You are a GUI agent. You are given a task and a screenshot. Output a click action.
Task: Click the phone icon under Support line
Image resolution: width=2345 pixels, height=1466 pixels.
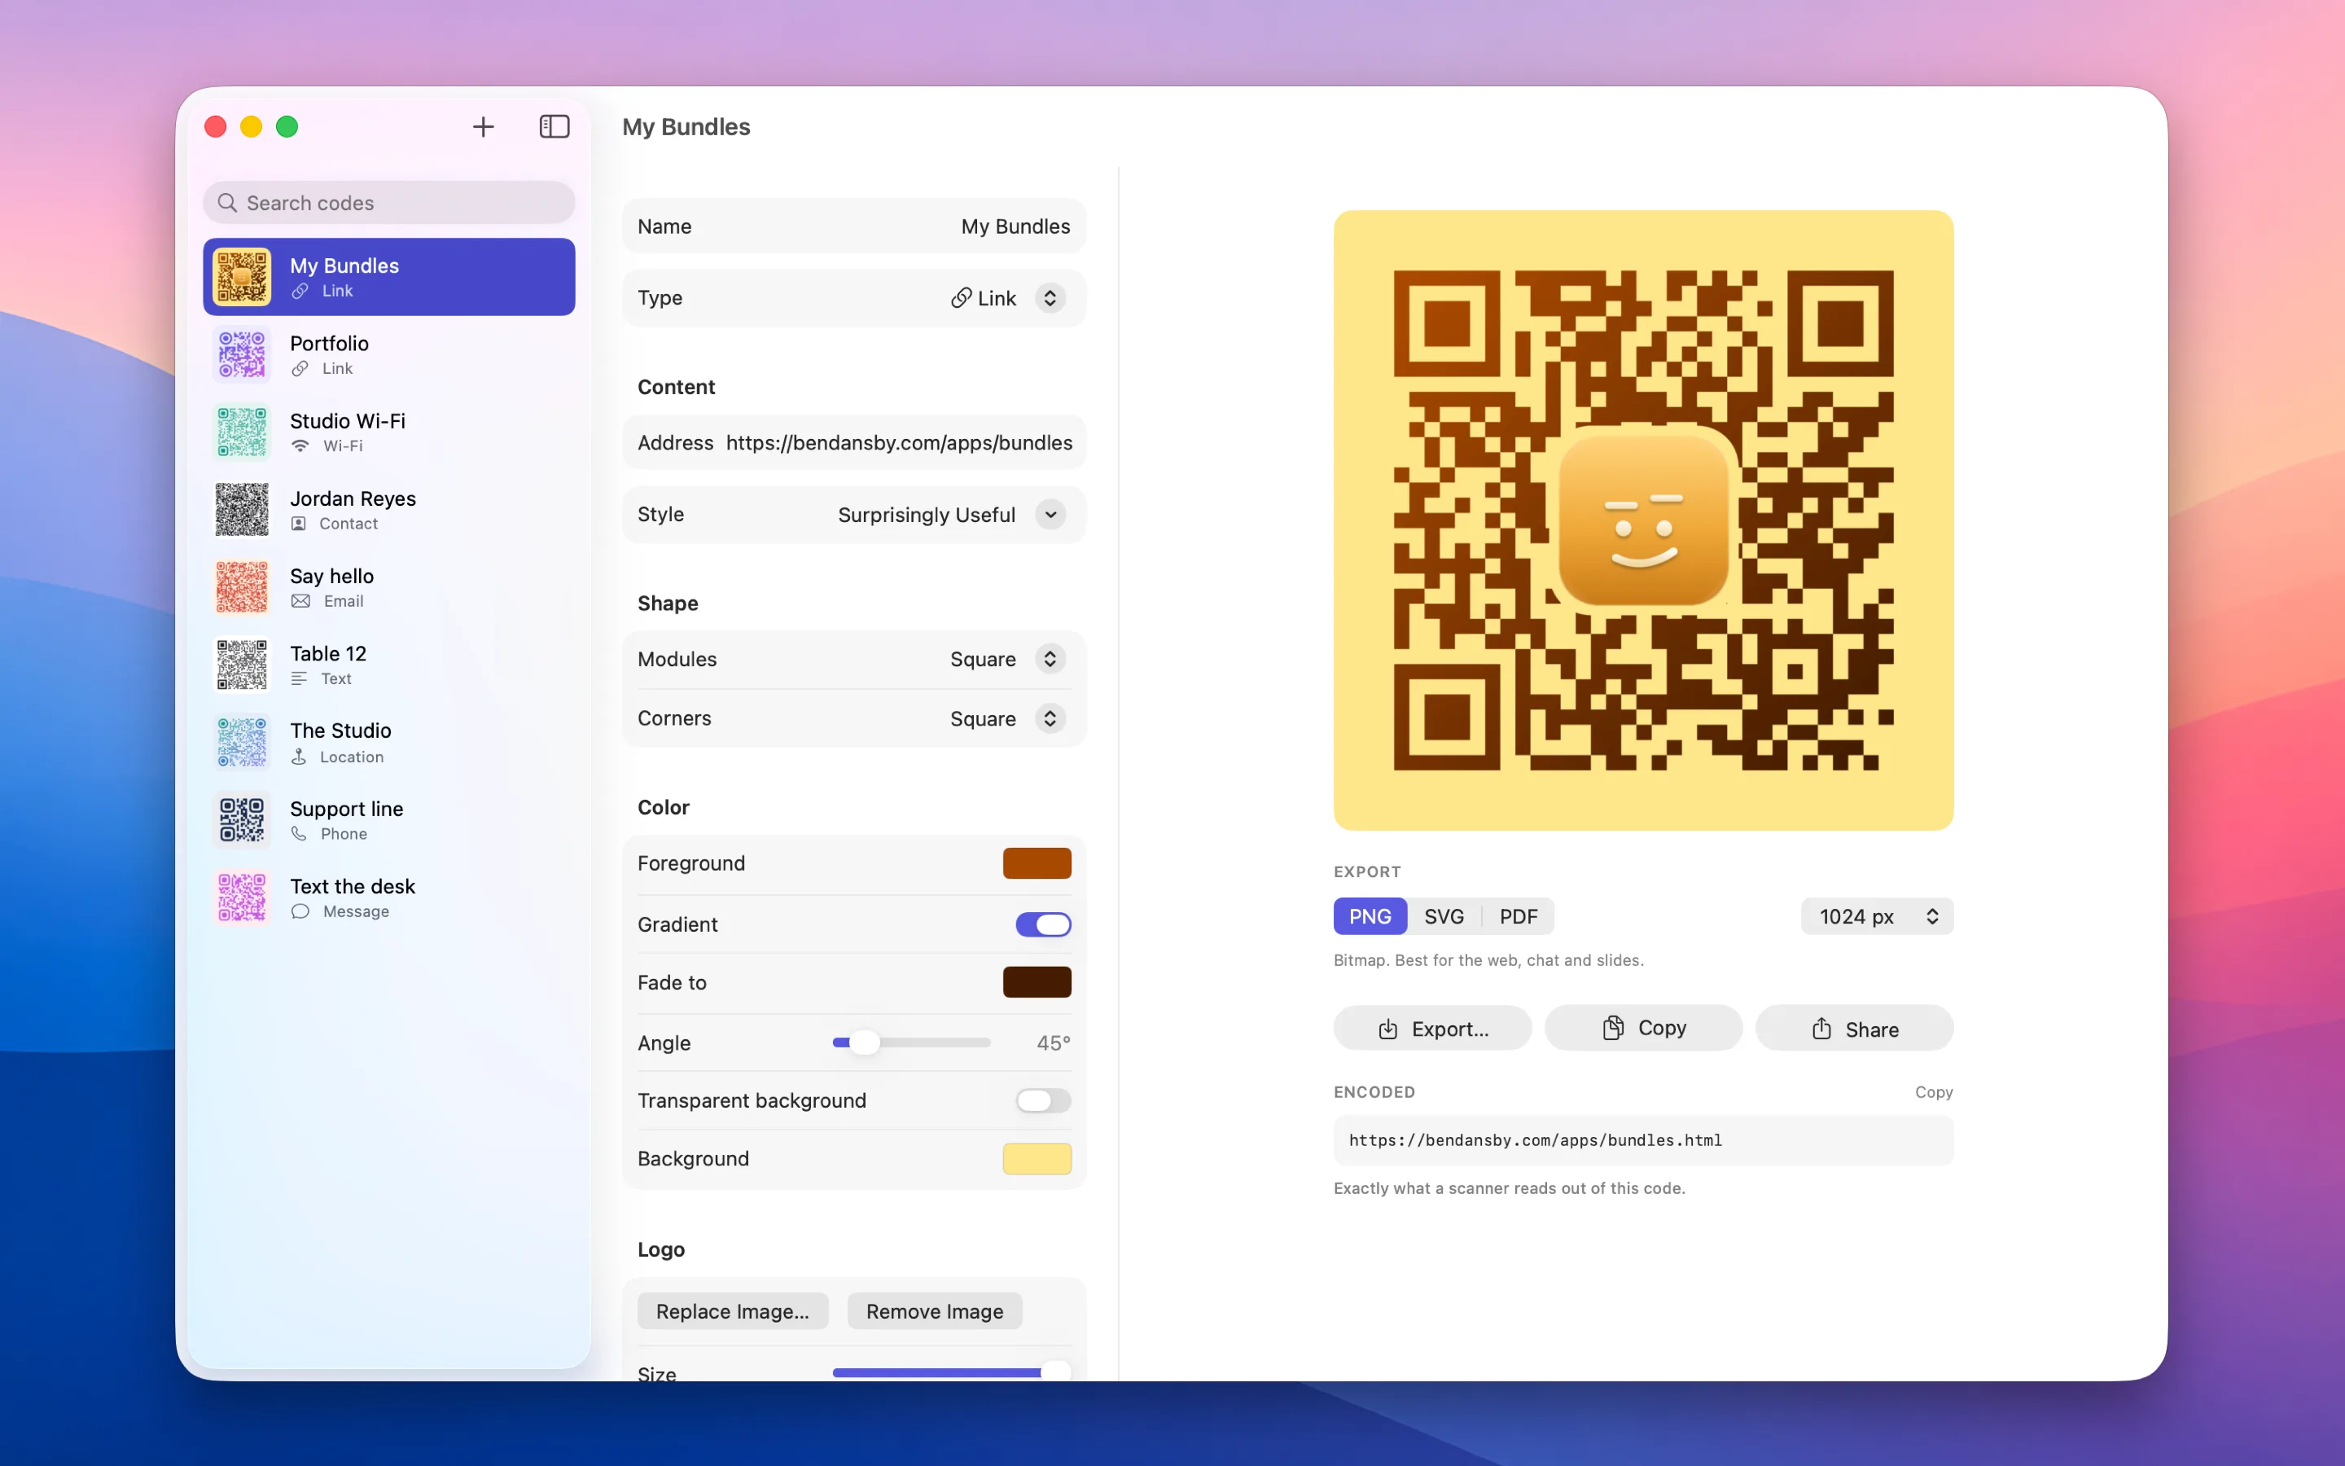tap(300, 834)
